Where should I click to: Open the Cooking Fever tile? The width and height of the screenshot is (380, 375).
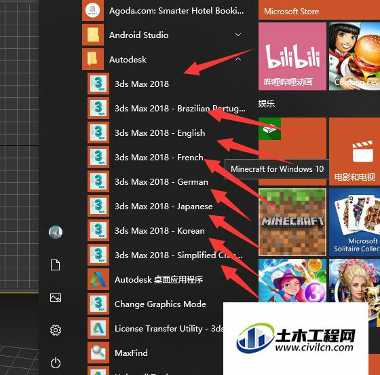[354, 56]
